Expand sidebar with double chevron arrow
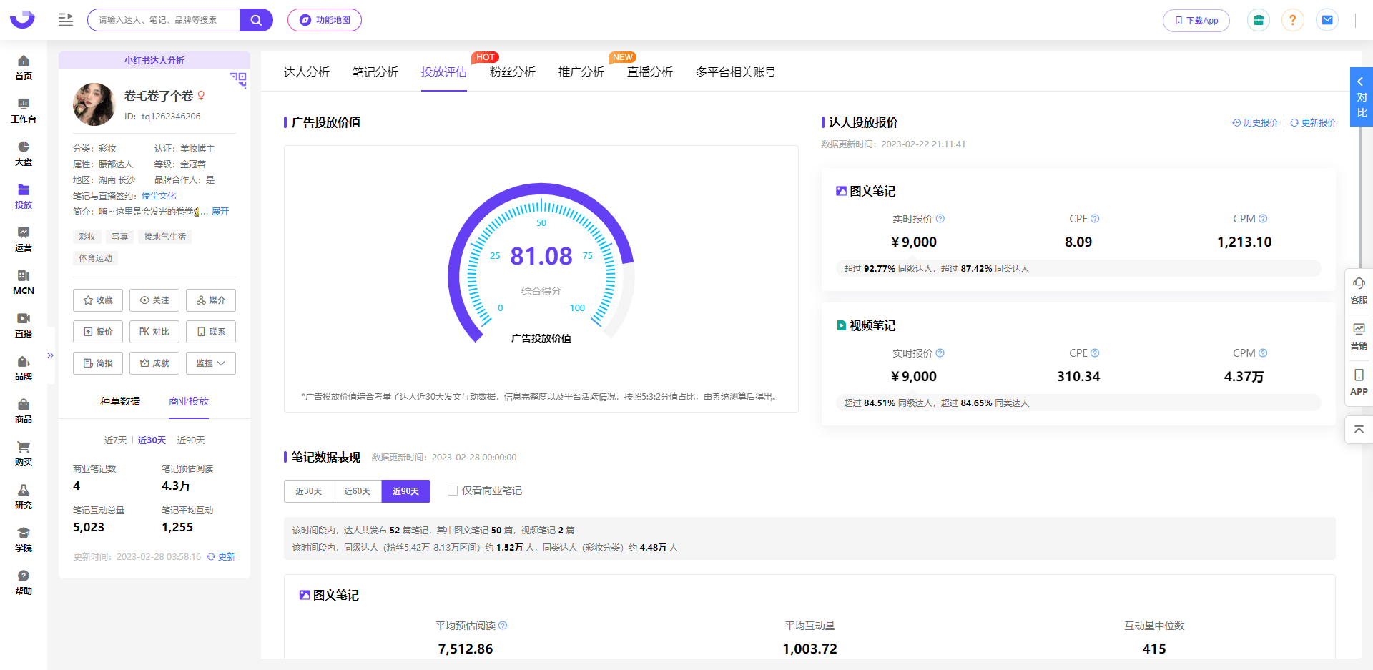 (50, 355)
